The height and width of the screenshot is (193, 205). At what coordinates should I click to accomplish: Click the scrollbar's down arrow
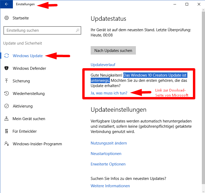point(203,191)
